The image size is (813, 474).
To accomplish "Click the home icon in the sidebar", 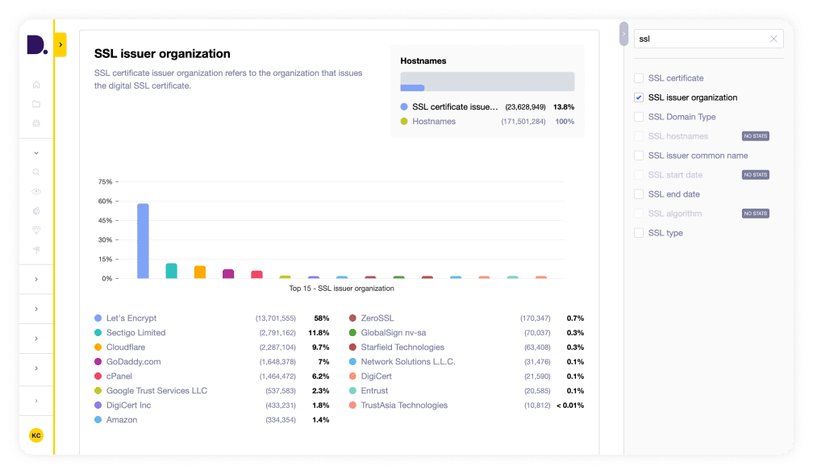I will point(36,85).
